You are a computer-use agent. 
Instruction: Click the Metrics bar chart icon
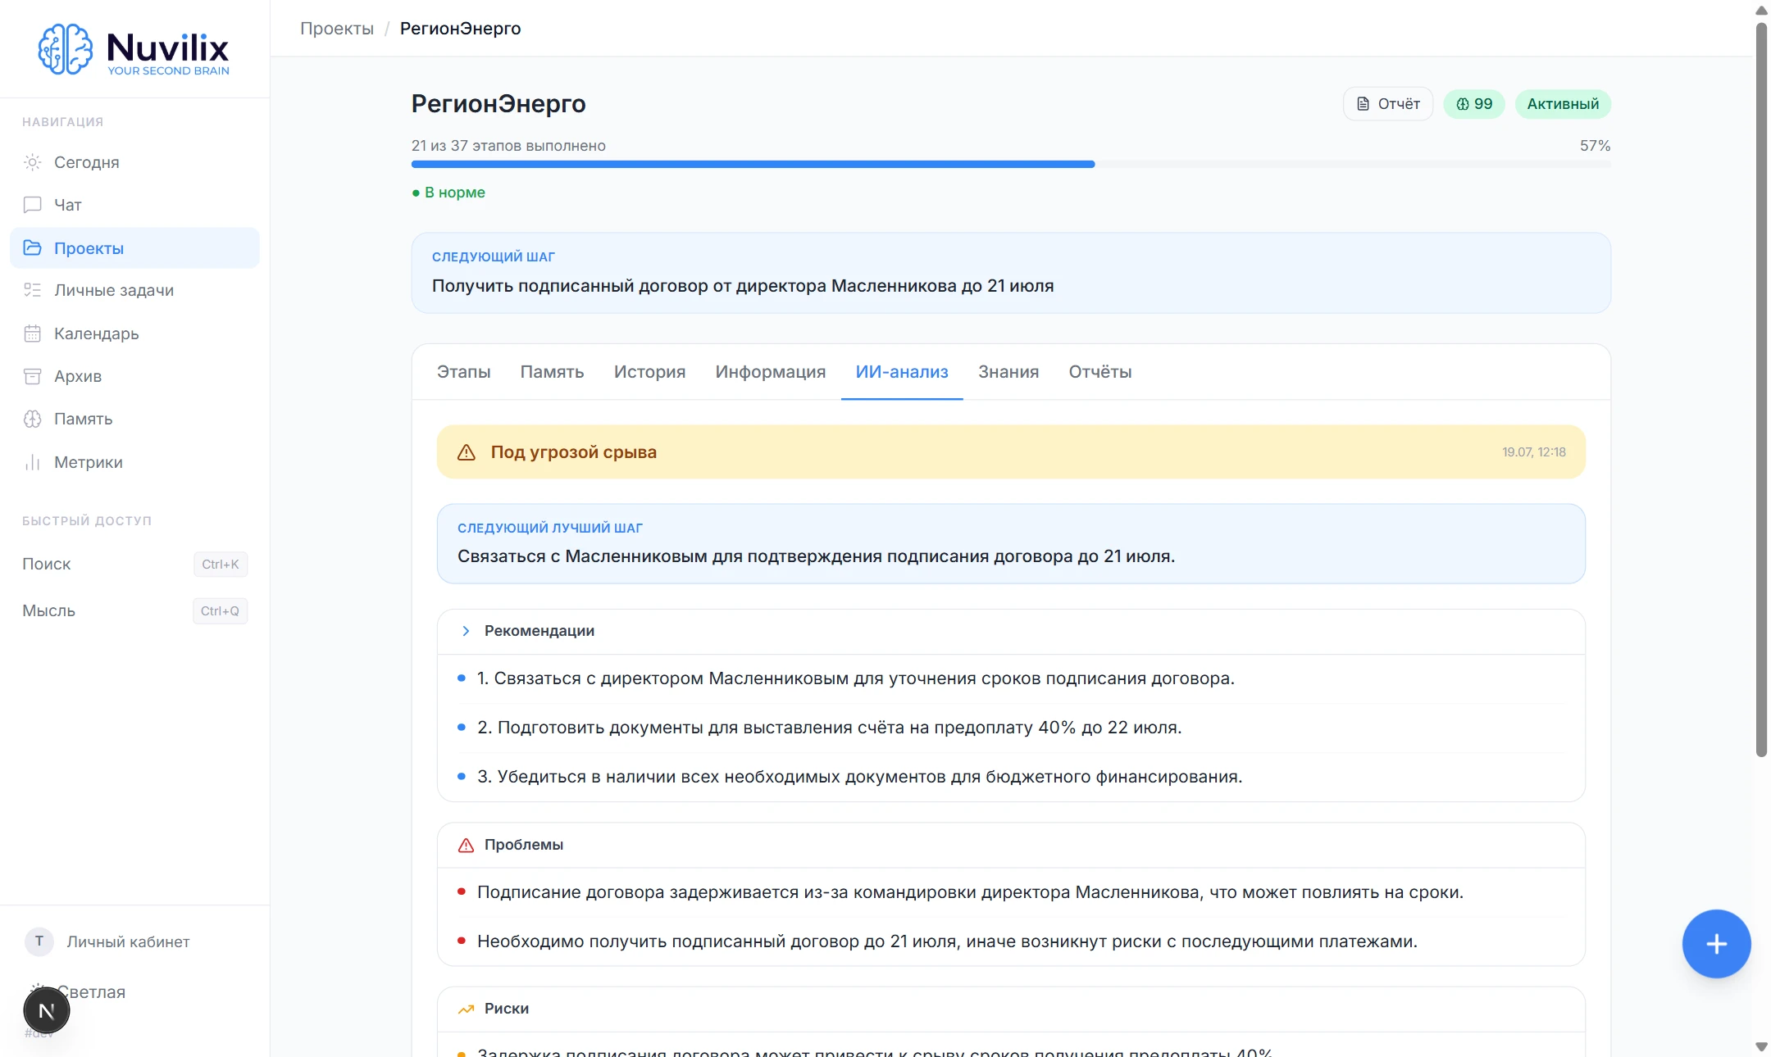point(32,462)
